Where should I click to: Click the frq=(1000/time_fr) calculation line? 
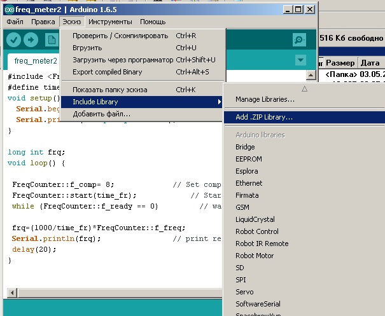click(x=99, y=228)
